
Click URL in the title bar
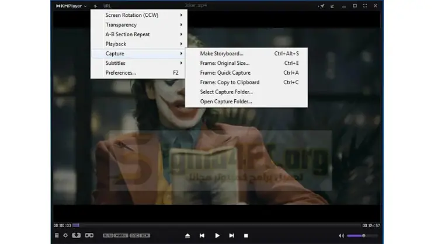tap(107, 6)
